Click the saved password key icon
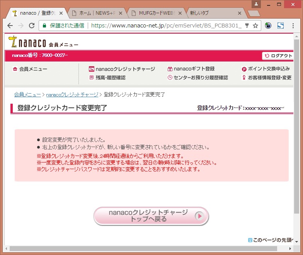Screen dimensions: 303x255 pos(247,26)
